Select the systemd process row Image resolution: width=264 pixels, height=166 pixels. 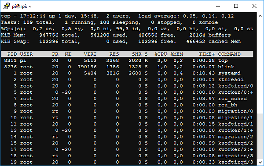[x=127, y=73]
